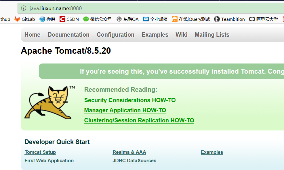284x170 pixels.
Task: Open Documentation in Tomcat navigation
Action: point(68,35)
